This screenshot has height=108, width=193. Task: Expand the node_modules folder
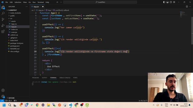point(18,13)
